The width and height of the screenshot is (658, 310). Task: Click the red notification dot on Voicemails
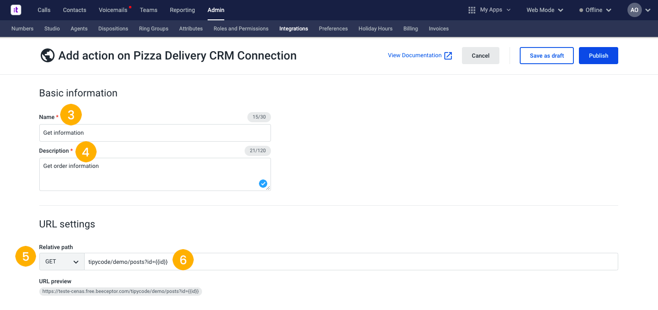click(x=130, y=7)
